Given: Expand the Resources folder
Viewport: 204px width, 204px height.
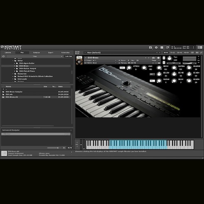Looking at the screenshot, I should 13,74.
